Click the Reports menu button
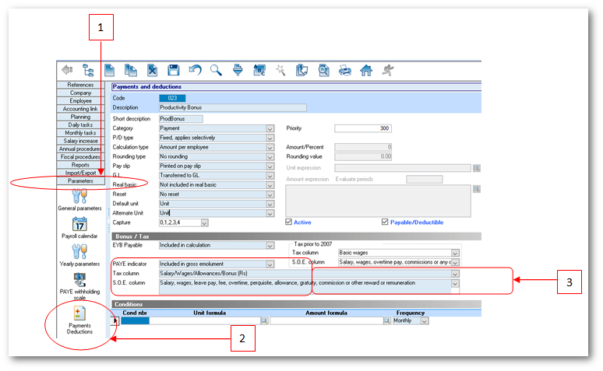 80,165
